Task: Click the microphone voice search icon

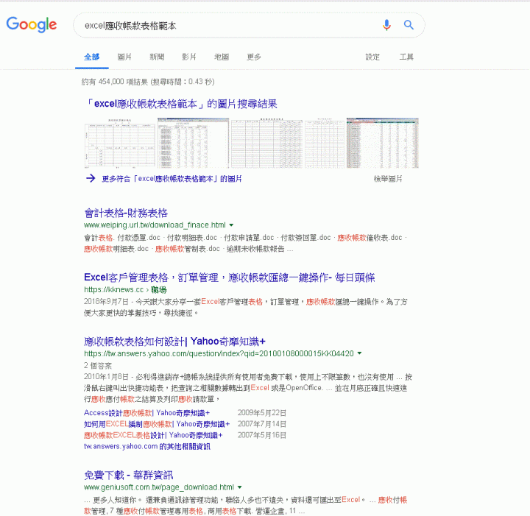Action: point(386,25)
